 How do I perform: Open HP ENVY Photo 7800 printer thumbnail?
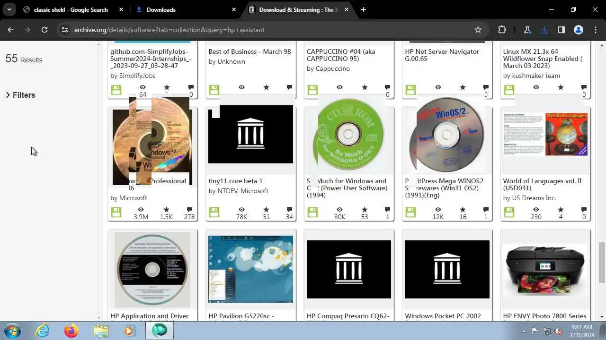tap(545, 270)
